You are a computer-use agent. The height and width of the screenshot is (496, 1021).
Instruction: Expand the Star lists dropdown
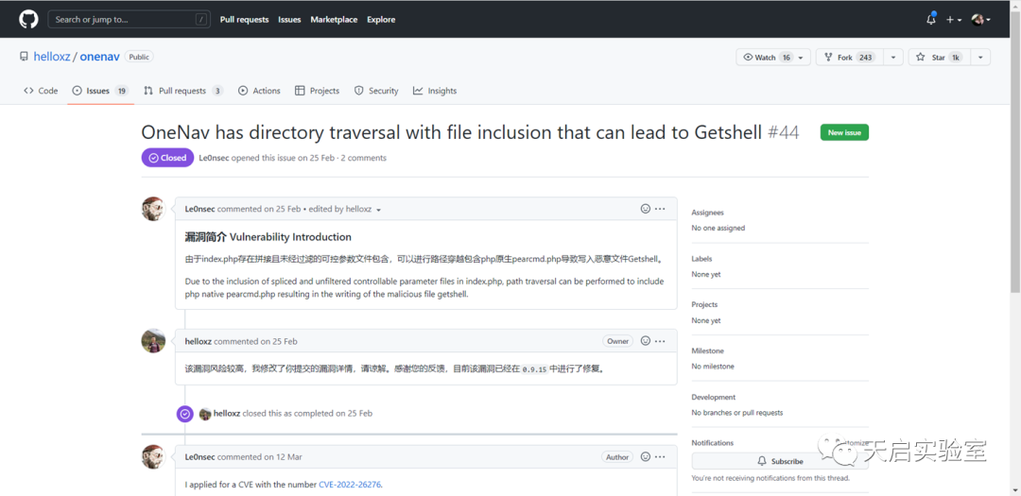click(980, 58)
